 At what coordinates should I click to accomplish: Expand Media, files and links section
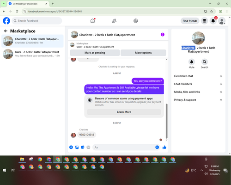point(198,92)
